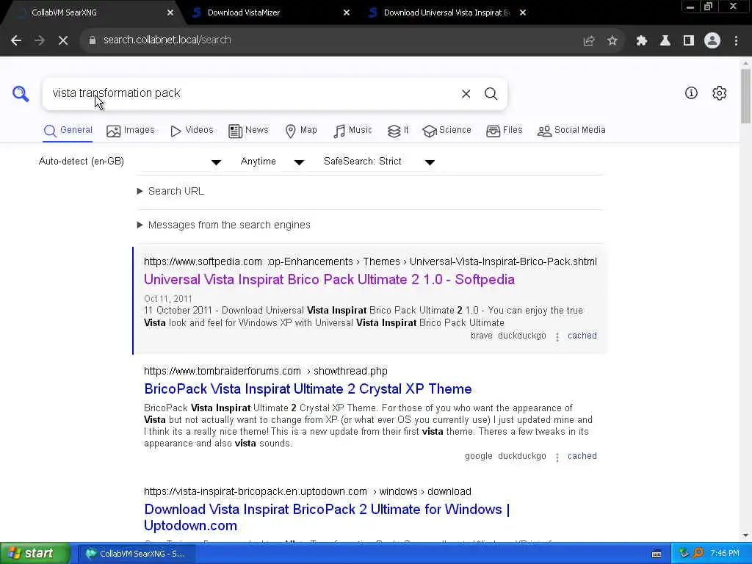Image resolution: width=752 pixels, height=564 pixels.
Task: Open Download Vista Inspirat BricoPack Uptodown link
Action: pyautogui.click(x=327, y=518)
